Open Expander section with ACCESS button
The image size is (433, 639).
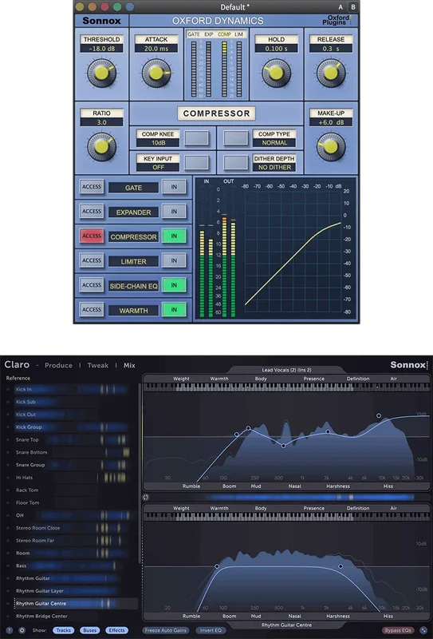tap(92, 212)
